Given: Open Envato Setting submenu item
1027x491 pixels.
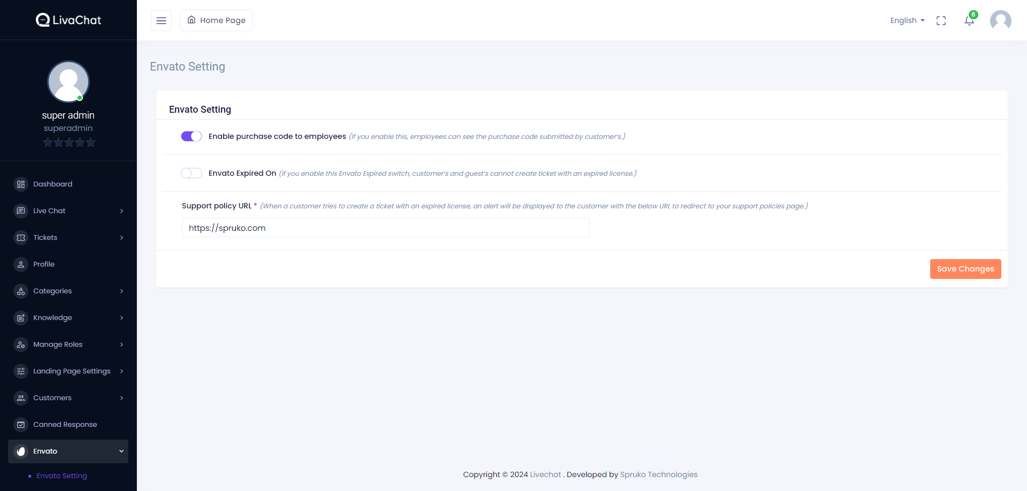Looking at the screenshot, I should [62, 476].
